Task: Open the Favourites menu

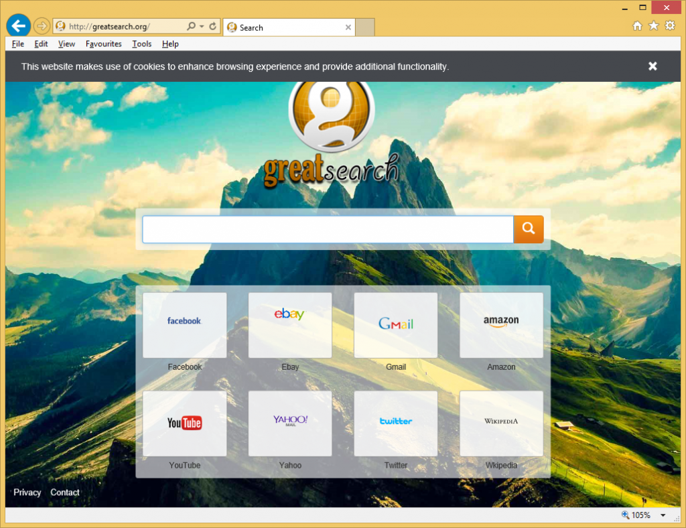Action: pyautogui.click(x=104, y=44)
